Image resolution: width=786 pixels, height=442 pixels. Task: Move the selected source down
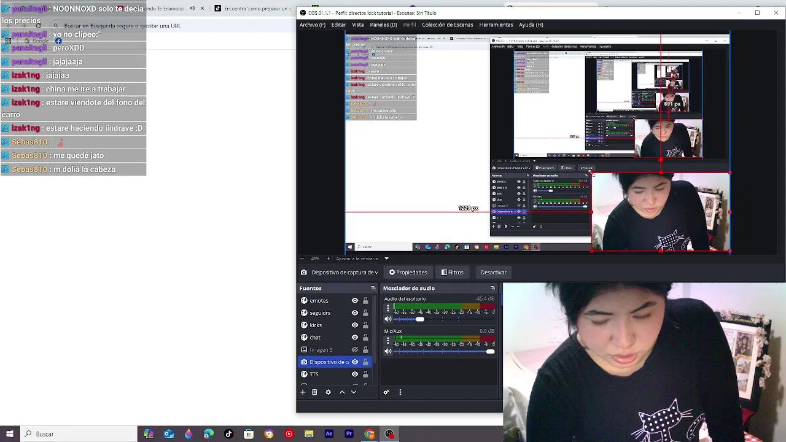coord(354,392)
